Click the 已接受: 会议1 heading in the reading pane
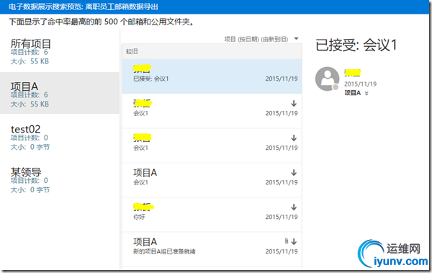Viewport: 432px width, 273px height. [356, 45]
